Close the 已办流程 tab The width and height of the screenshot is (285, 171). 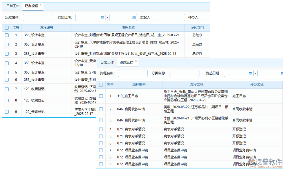tap(41, 5)
